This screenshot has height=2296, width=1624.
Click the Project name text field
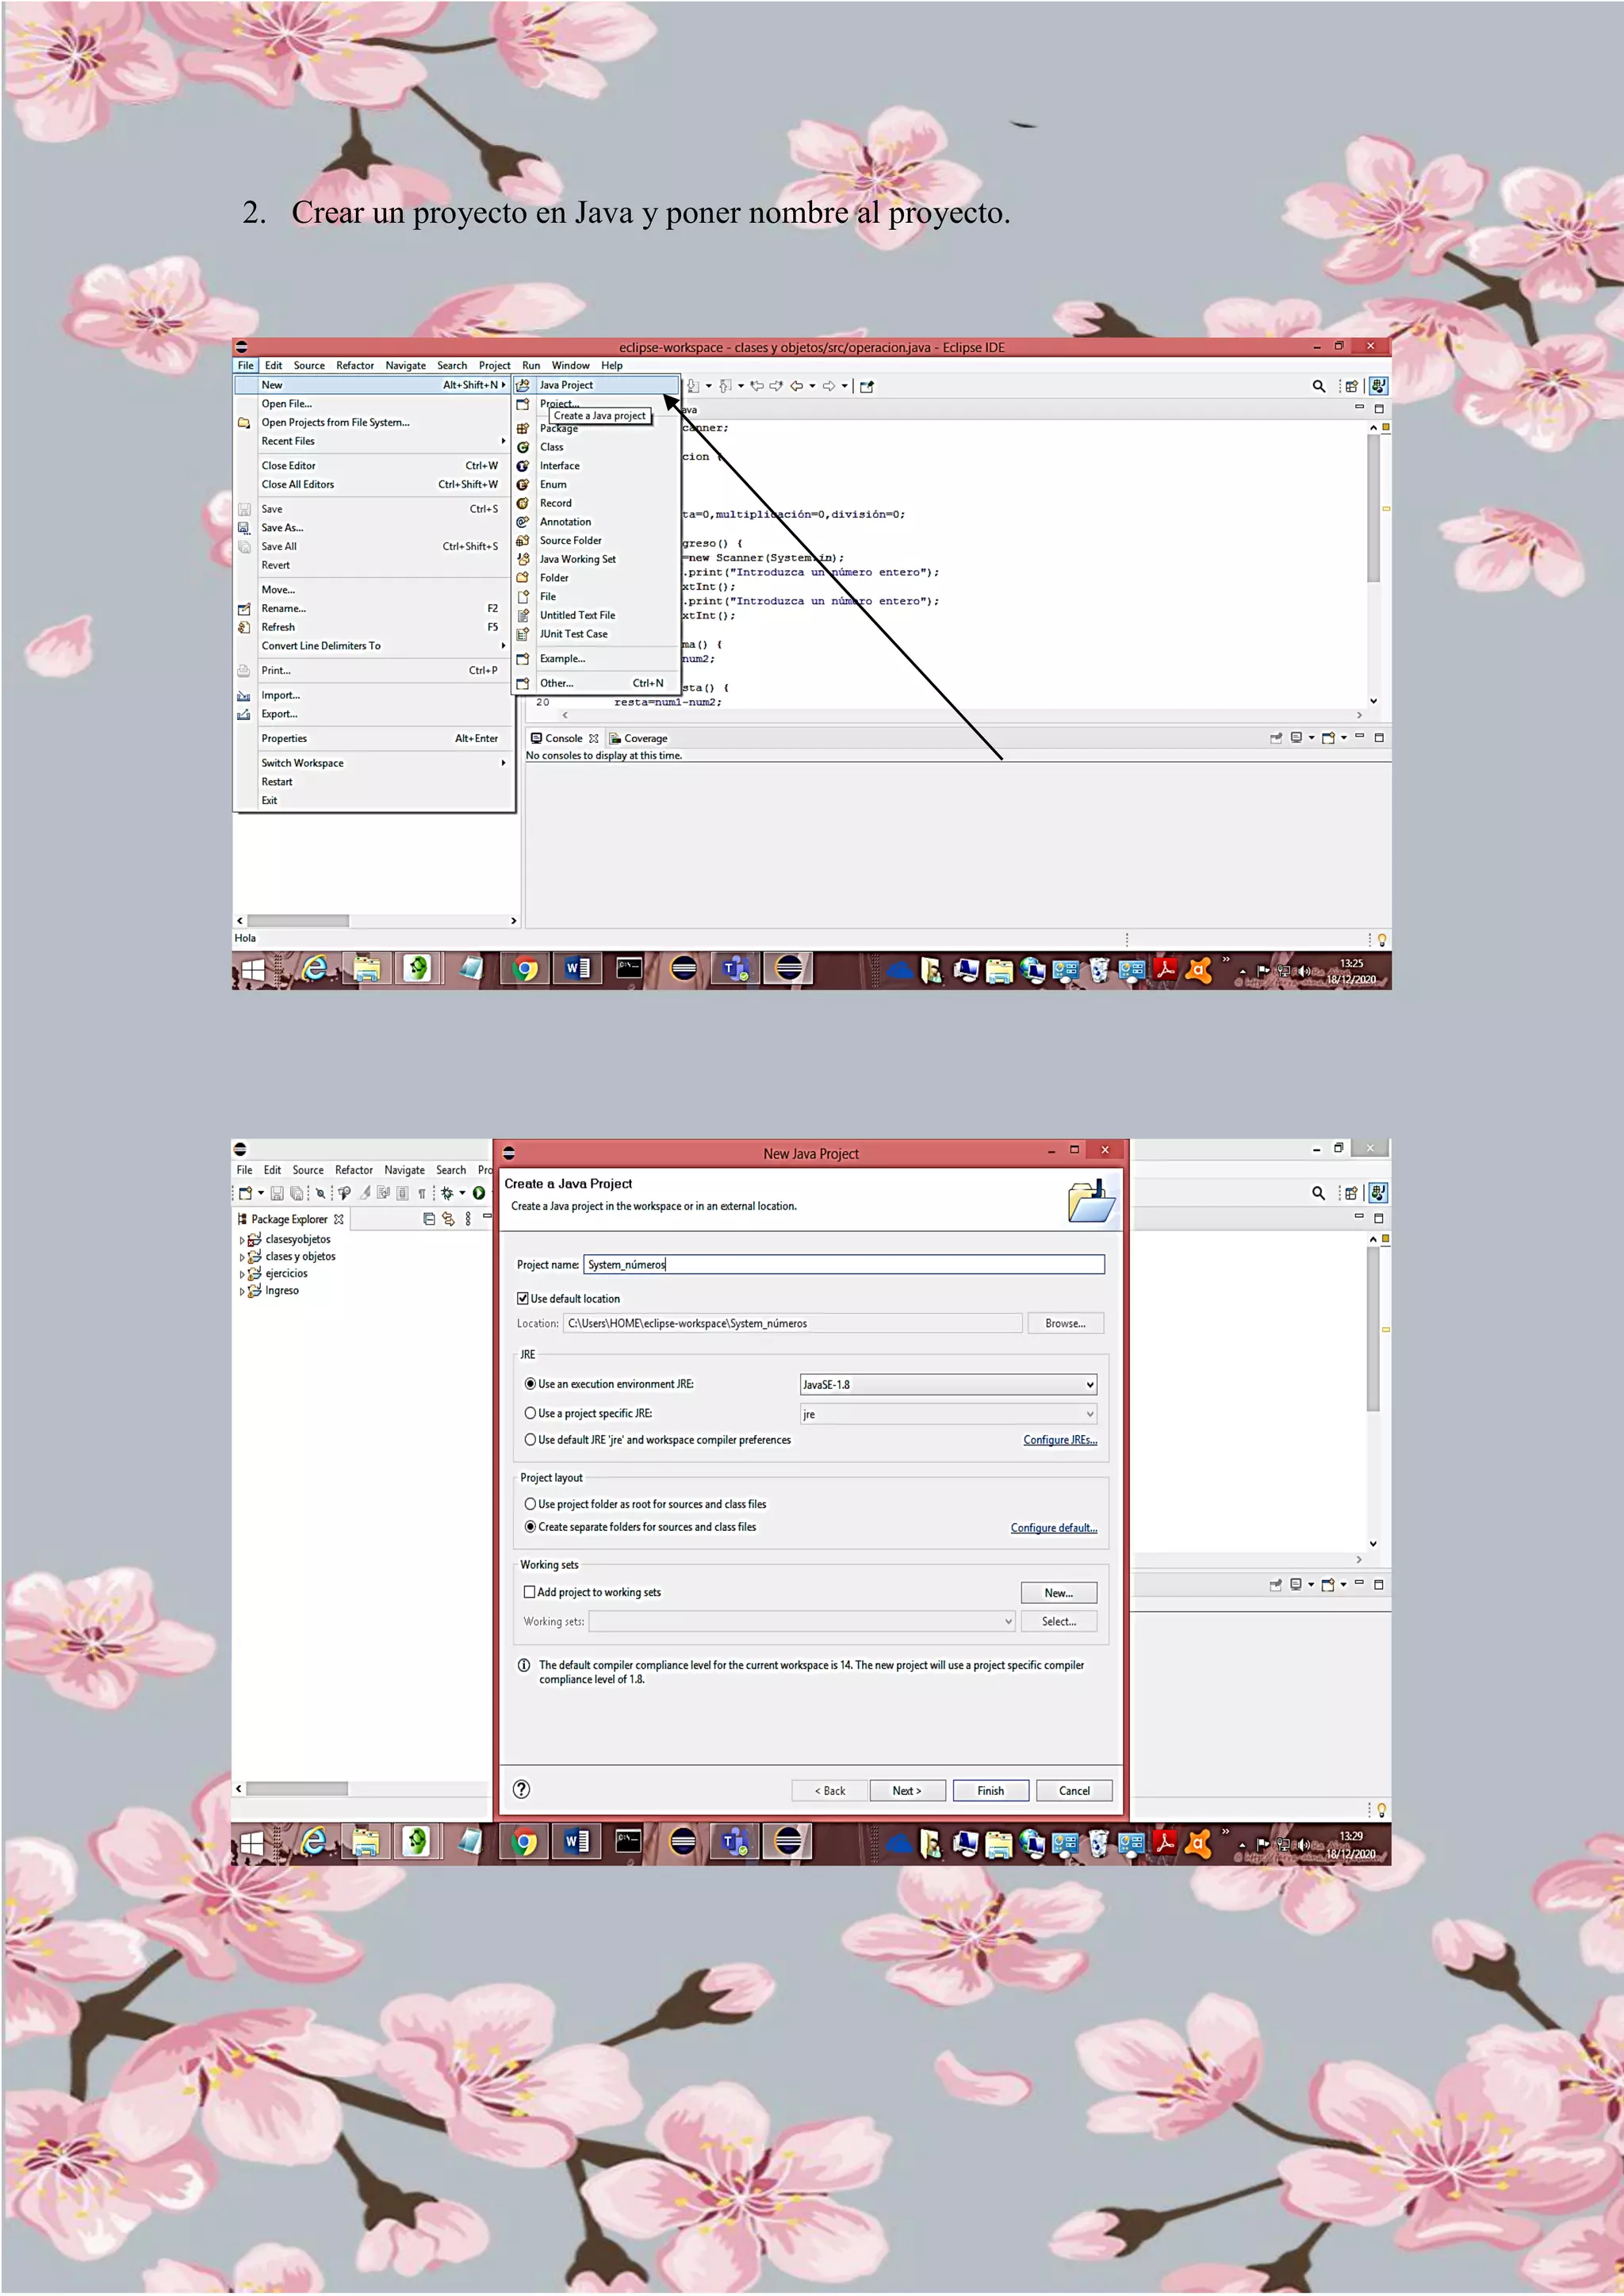pos(843,1264)
